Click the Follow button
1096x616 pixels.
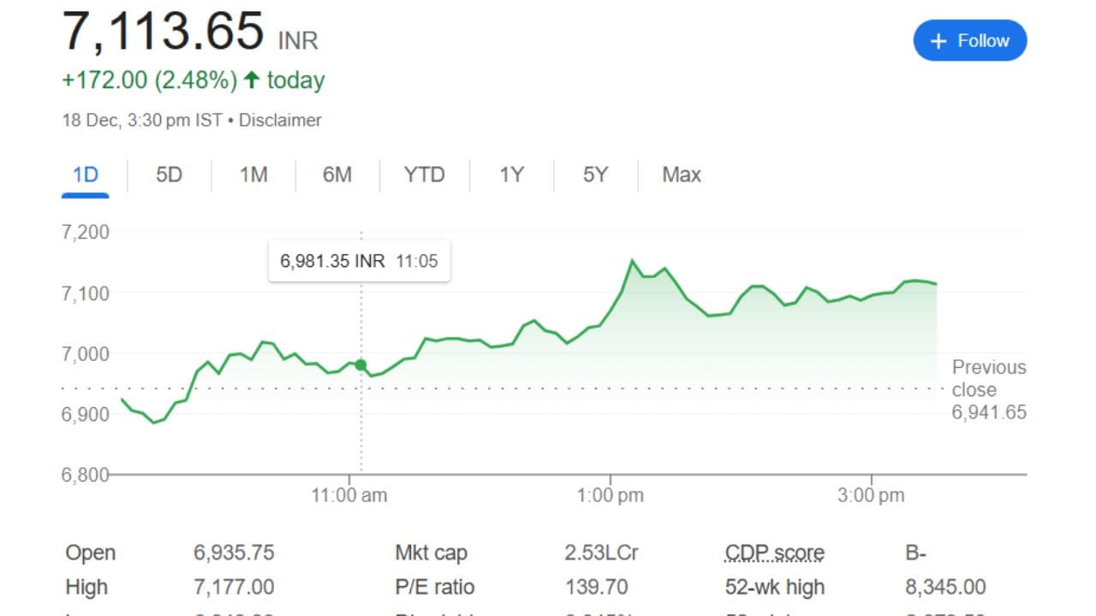click(x=970, y=40)
